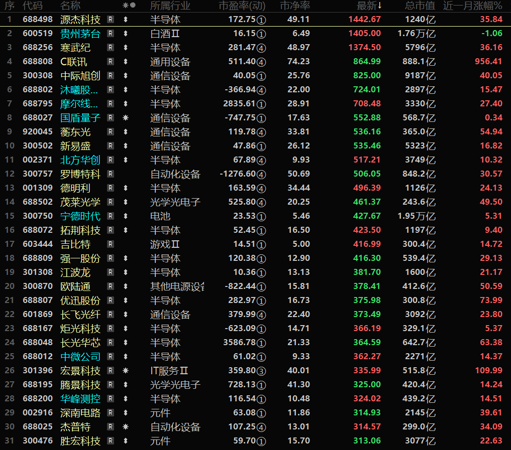
Task: Click the star marker icon for 宏景科技
Action: pyautogui.click(x=126, y=371)
